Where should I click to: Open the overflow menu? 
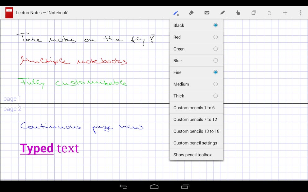coord(300,13)
